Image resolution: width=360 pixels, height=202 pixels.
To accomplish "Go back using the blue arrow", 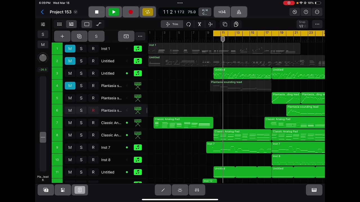I will click(42, 12).
